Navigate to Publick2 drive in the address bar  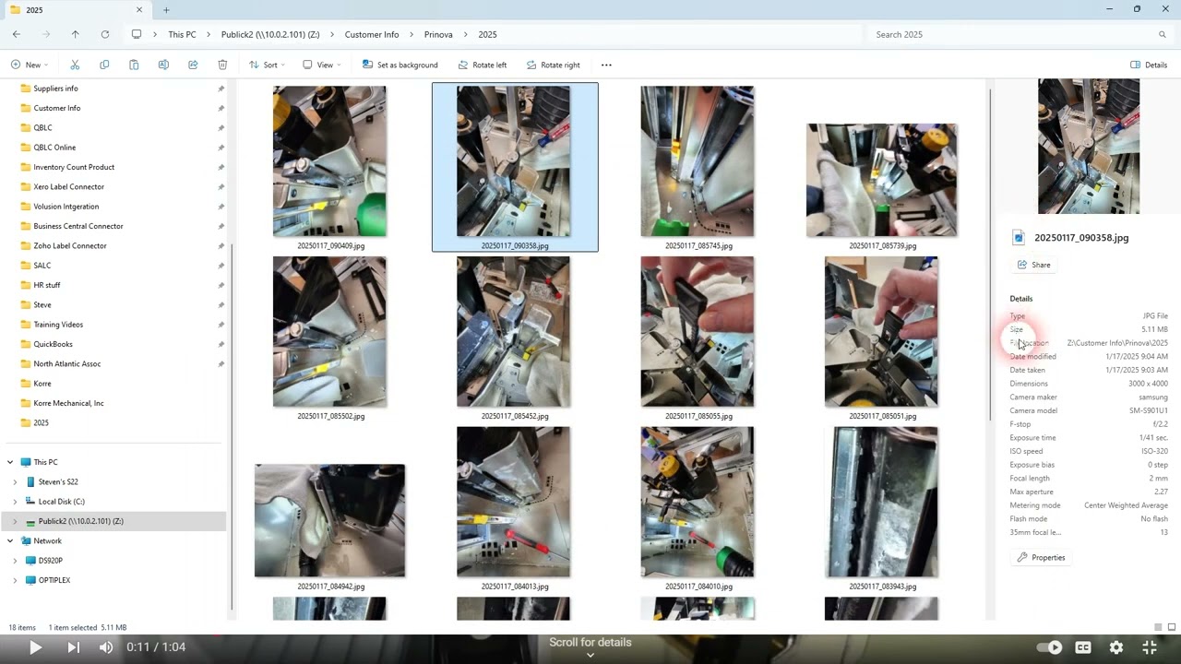click(270, 34)
